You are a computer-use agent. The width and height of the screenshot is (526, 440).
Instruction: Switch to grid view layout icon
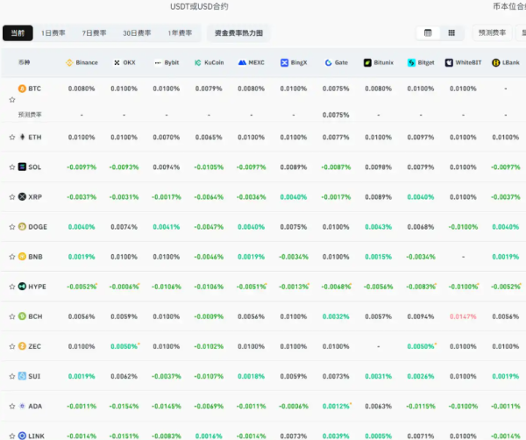pos(451,32)
